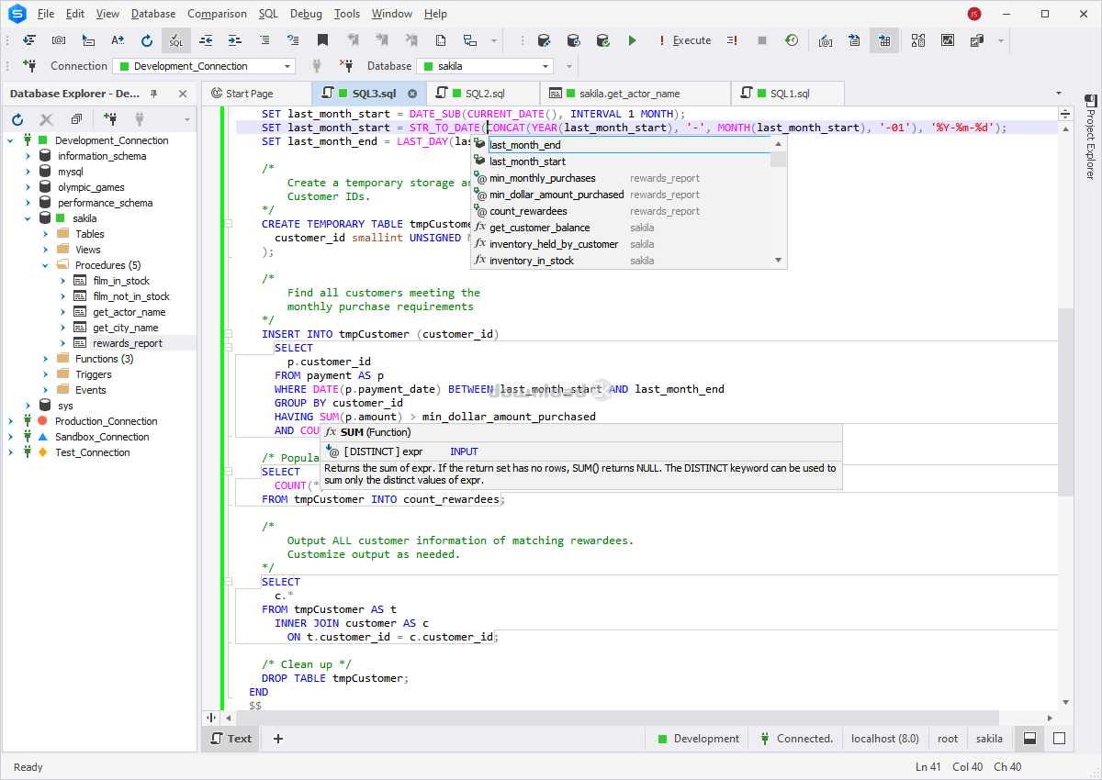
Task: Select the rewards_report procedure in the tree
Action: click(128, 343)
